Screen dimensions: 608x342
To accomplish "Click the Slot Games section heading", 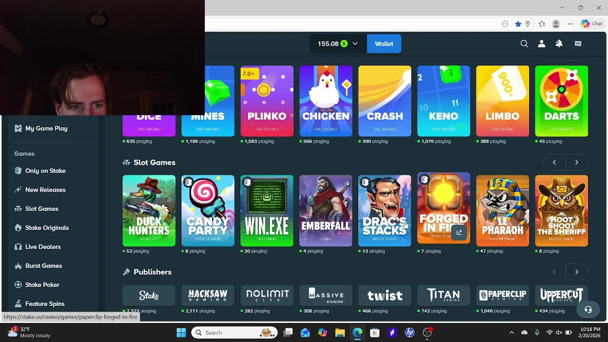I will click(154, 162).
